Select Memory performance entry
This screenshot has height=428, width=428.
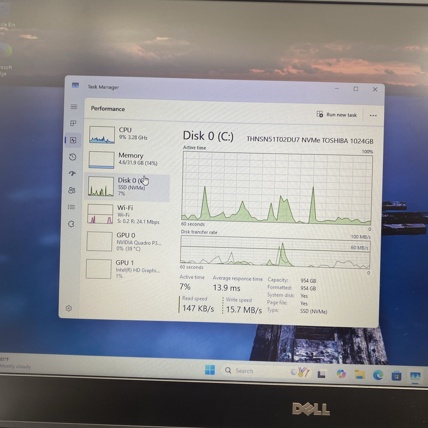click(x=127, y=160)
